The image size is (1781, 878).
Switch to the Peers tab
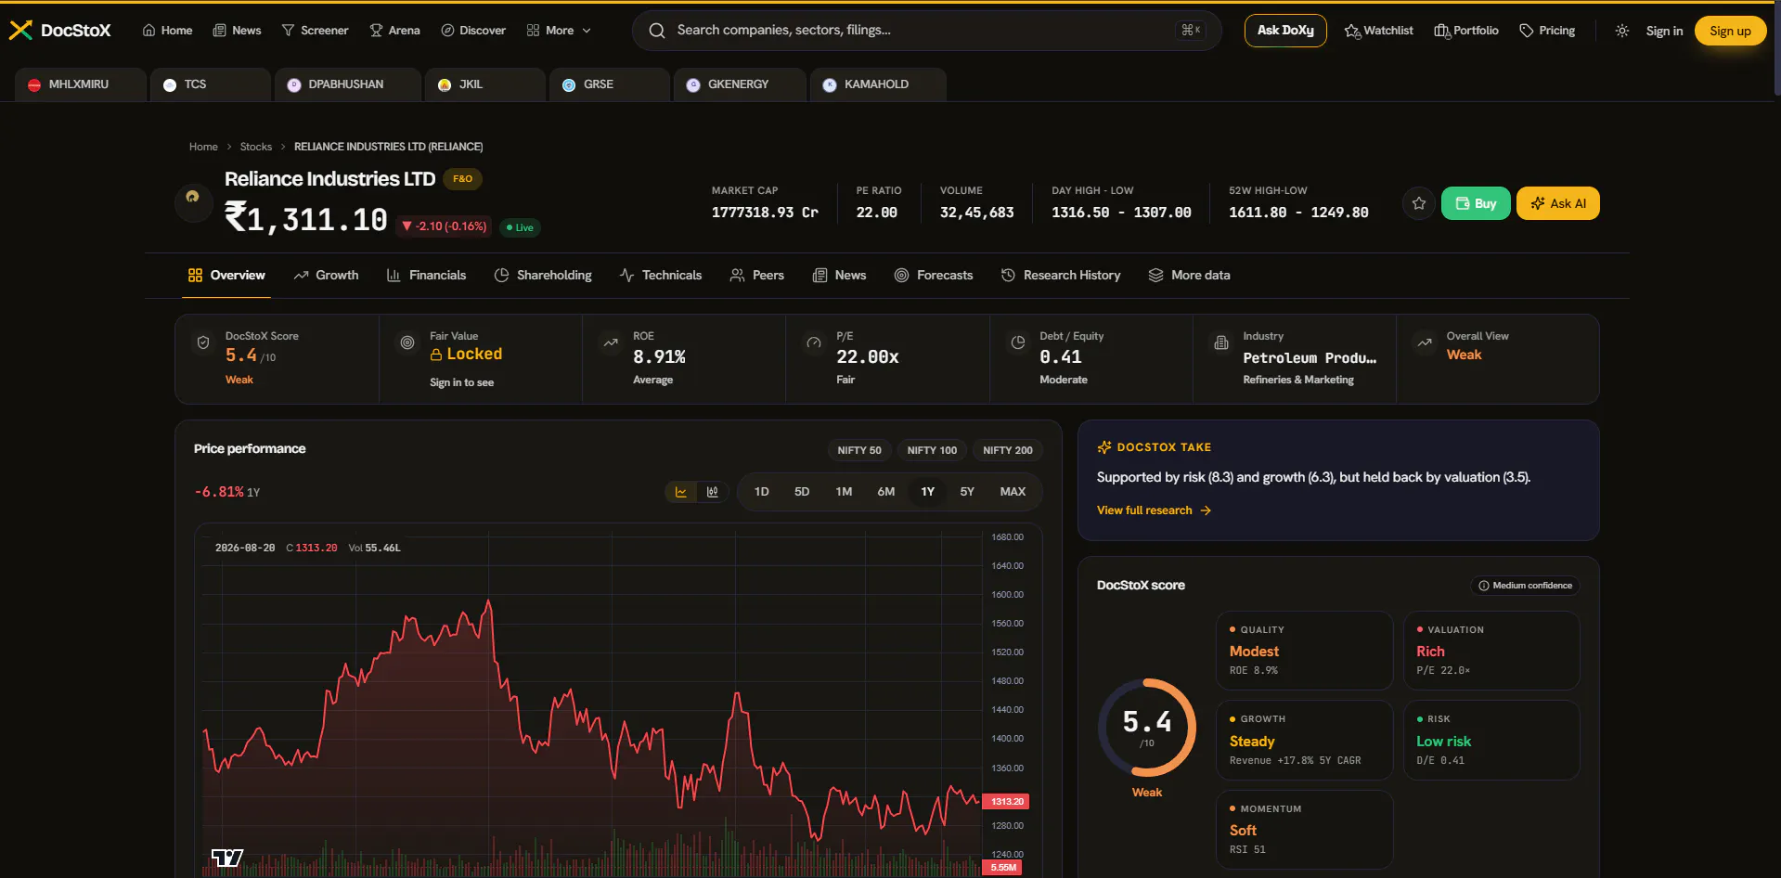click(757, 276)
